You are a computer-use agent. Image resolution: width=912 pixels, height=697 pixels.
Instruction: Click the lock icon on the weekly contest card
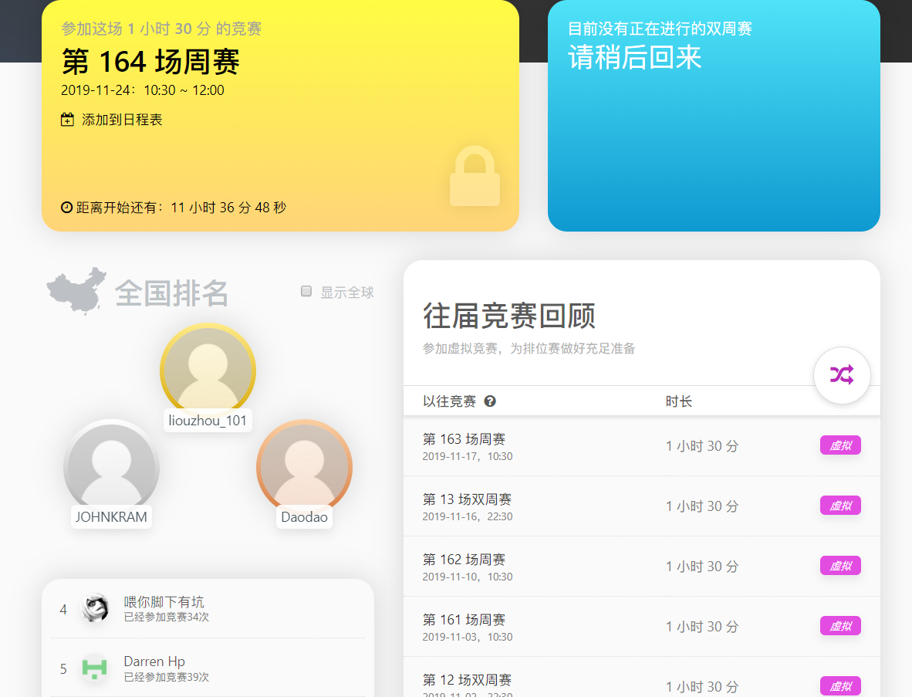[x=474, y=177]
